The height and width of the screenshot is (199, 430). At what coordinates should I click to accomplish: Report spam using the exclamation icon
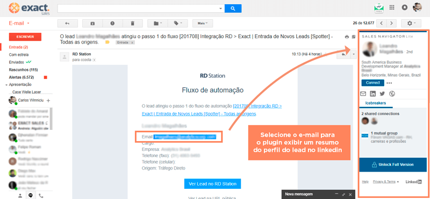pyautogui.click(x=112, y=23)
